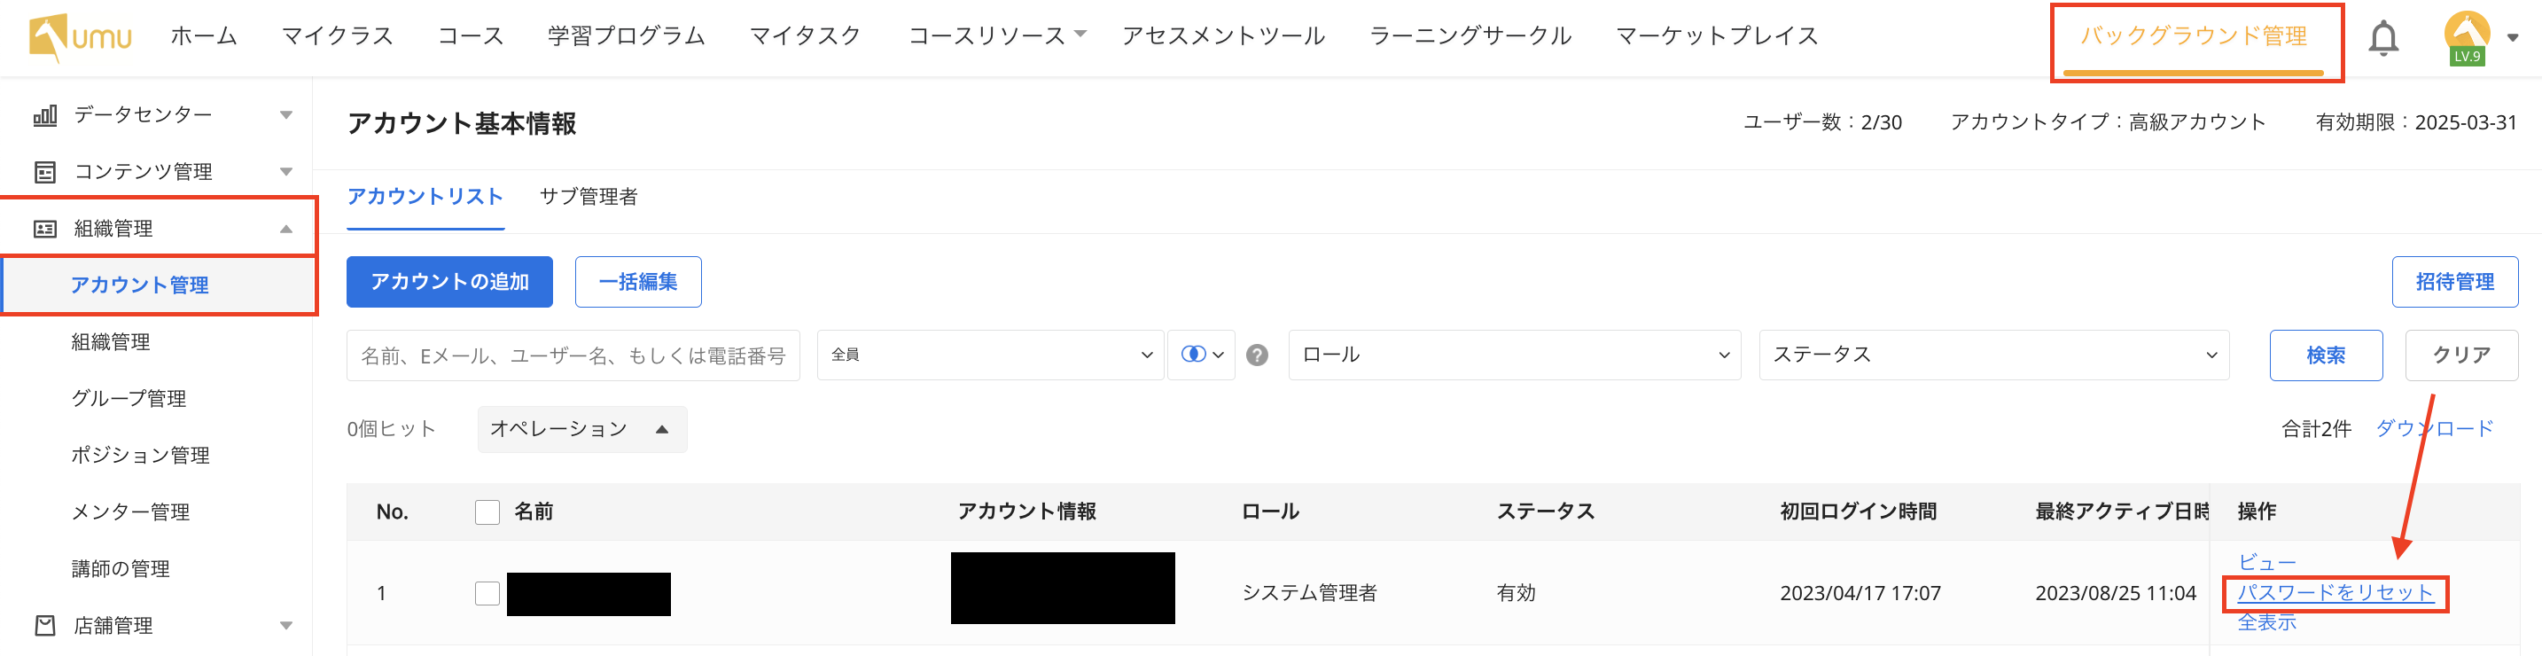Click the Content Management sidebar icon
The image size is (2542, 656).
pyautogui.click(x=45, y=173)
